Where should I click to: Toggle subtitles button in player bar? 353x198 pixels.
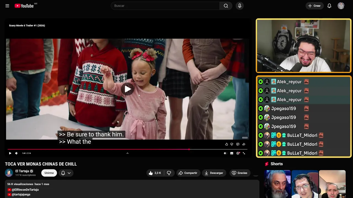pos(232,153)
